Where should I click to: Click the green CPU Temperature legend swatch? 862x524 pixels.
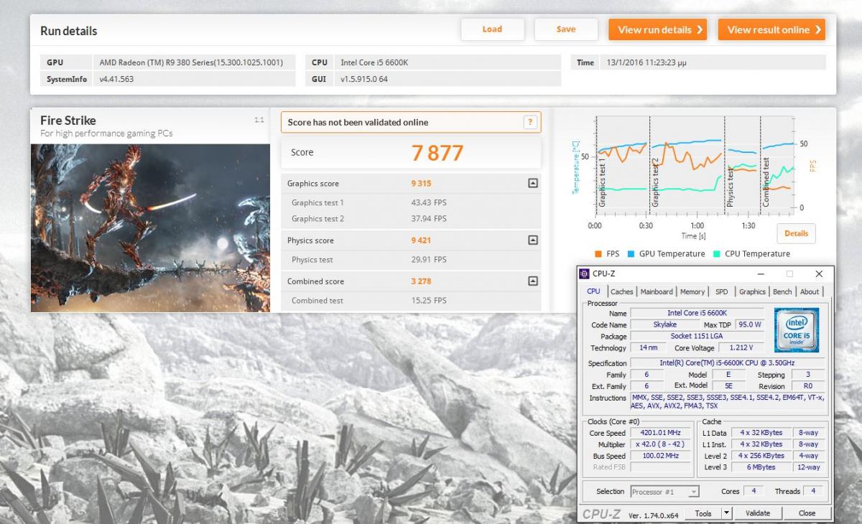click(x=716, y=253)
